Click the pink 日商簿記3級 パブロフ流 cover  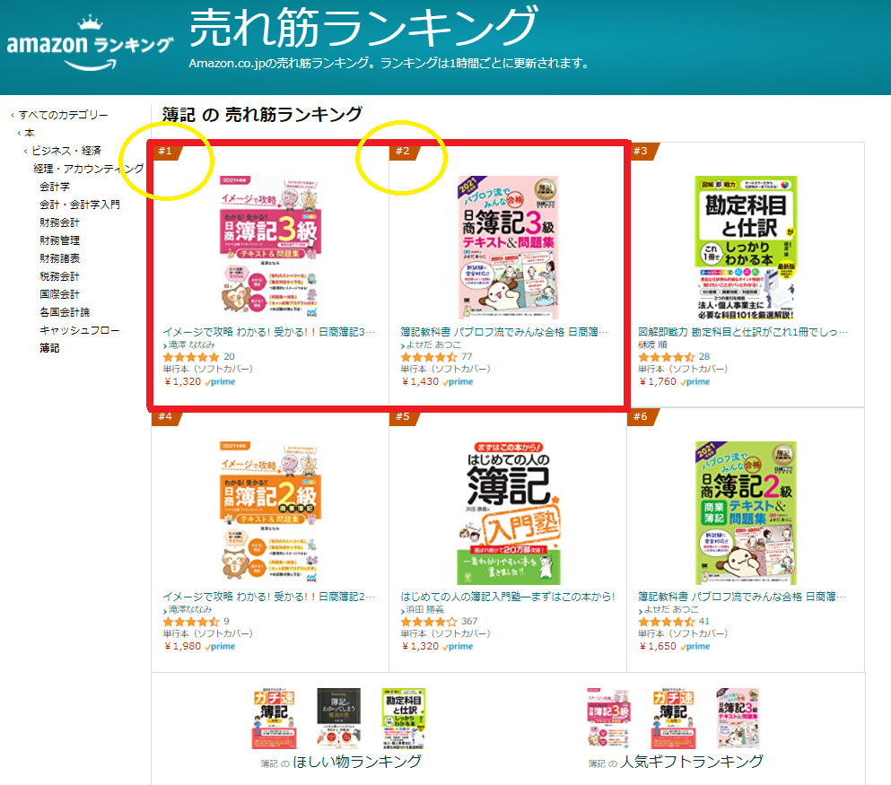[509, 248]
